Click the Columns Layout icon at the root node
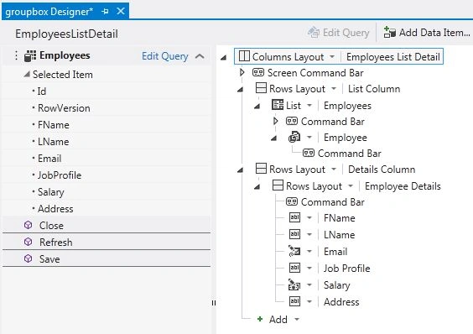Image resolution: width=473 pixels, height=334 pixels. point(244,56)
